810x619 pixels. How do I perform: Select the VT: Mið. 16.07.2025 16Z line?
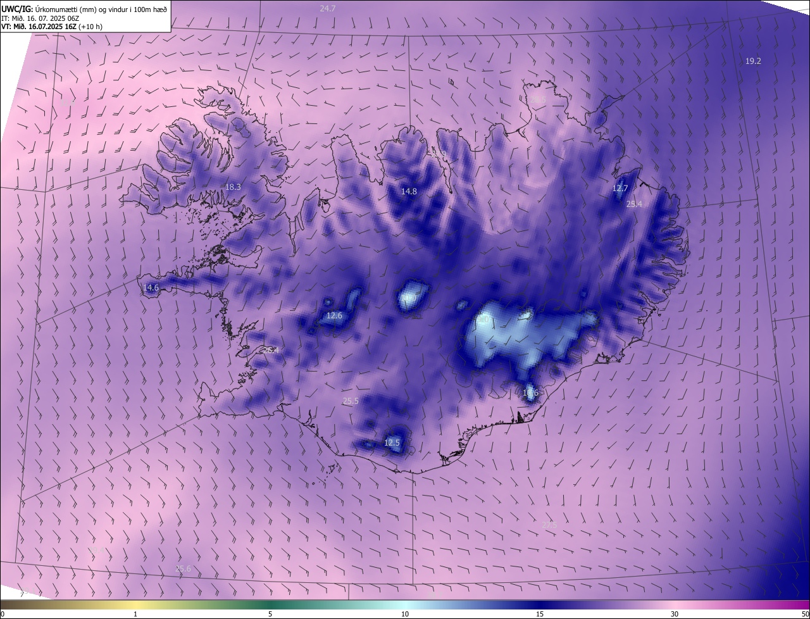click(39, 27)
